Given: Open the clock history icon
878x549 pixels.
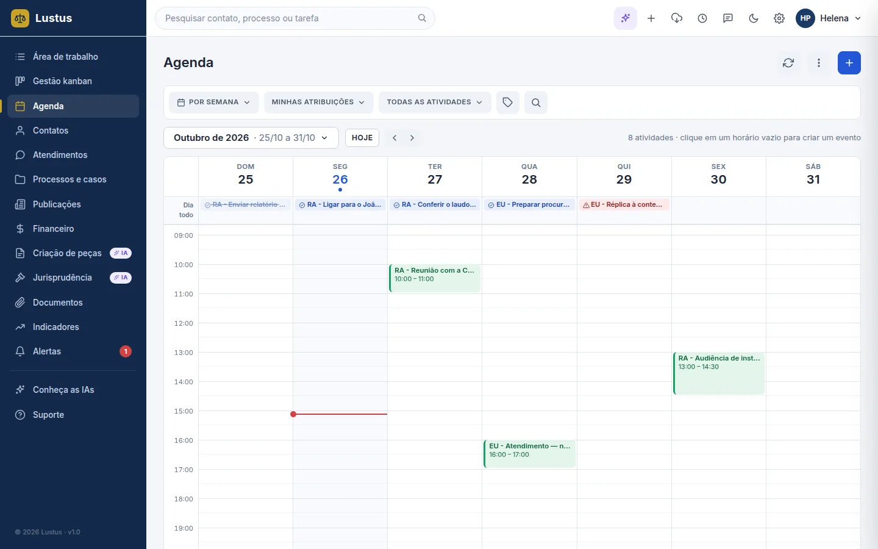Looking at the screenshot, I should [x=702, y=18].
